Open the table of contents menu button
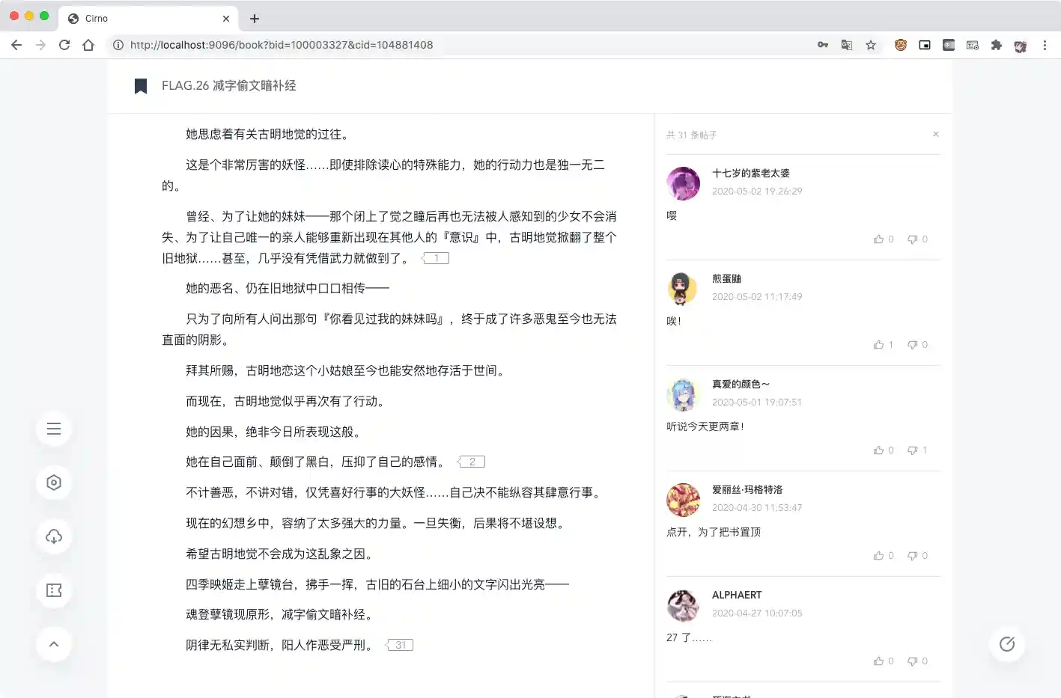The image size is (1061, 698). click(54, 429)
